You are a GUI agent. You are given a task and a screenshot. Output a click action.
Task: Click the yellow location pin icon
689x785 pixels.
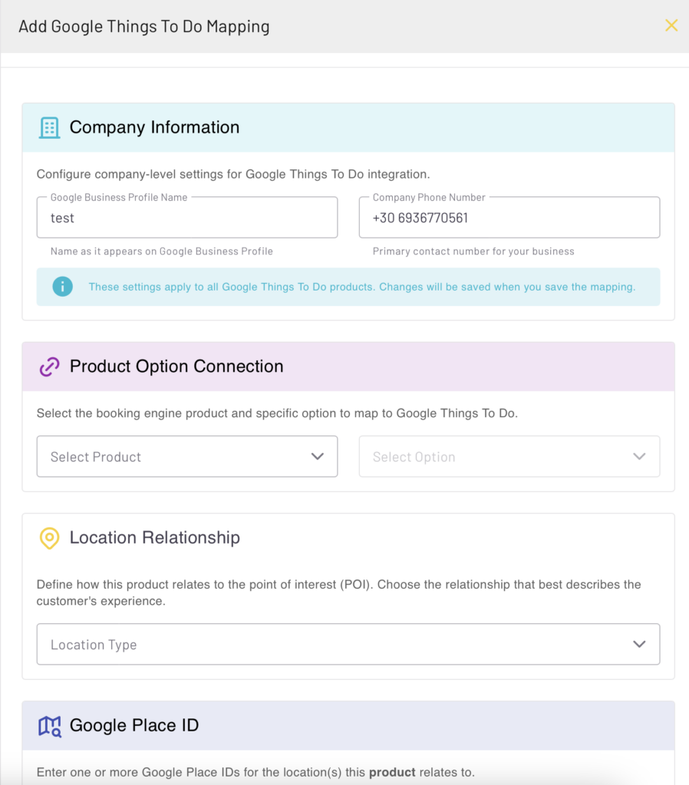(49, 538)
